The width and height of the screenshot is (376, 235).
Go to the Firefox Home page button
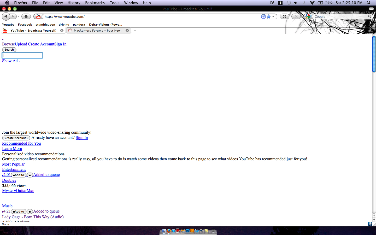point(26,16)
